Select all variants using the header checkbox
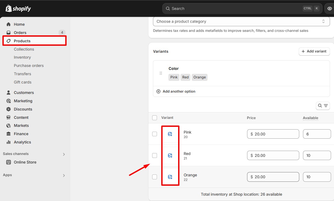Image resolution: width=334 pixels, height=201 pixels. (x=155, y=118)
